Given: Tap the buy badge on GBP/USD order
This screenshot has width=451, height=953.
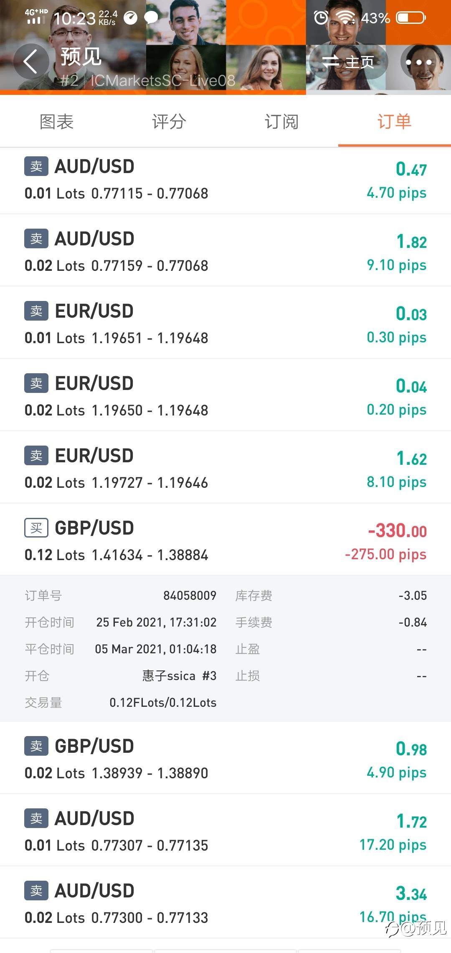Looking at the screenshot, I should pos(36,528).
